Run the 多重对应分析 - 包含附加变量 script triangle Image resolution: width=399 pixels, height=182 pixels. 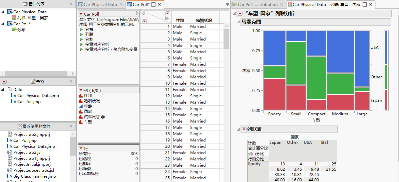tap(81, 49)
